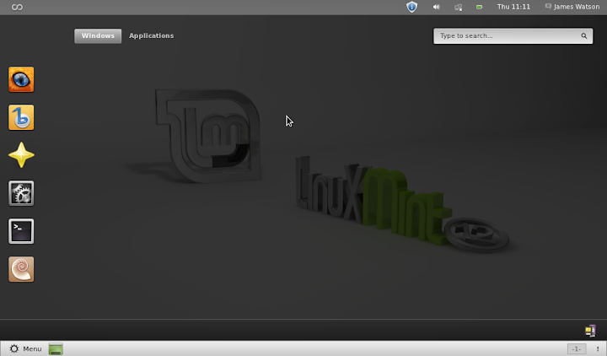This screenshot has width=607, height=356.
Task: Open system settings gear icon in the dock
Action: (x=21, y=193)
